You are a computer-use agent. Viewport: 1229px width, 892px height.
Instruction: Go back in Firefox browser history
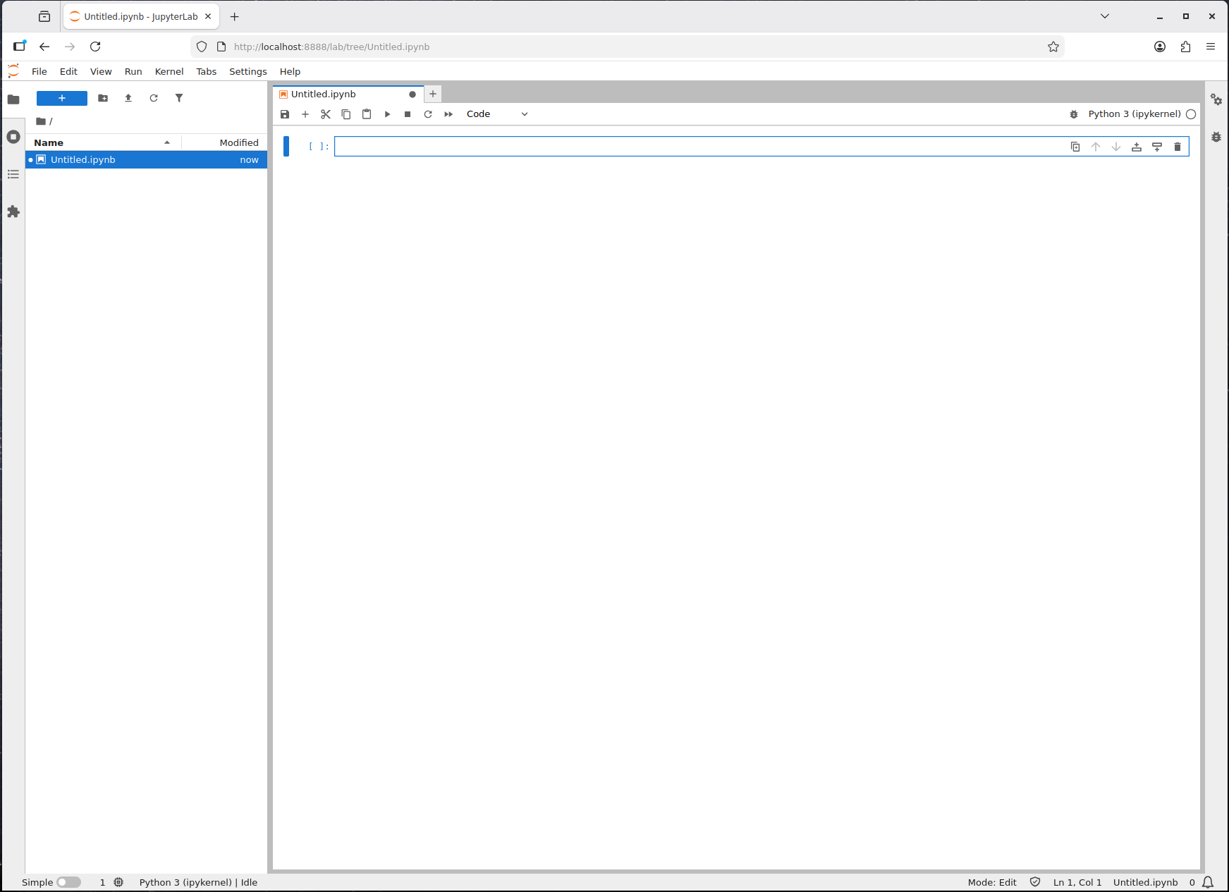[x=44, y=47]
